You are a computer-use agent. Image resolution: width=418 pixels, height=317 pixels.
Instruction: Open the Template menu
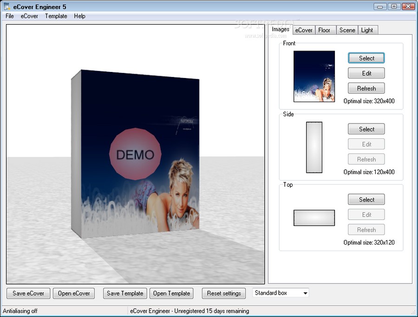(56, 16)
